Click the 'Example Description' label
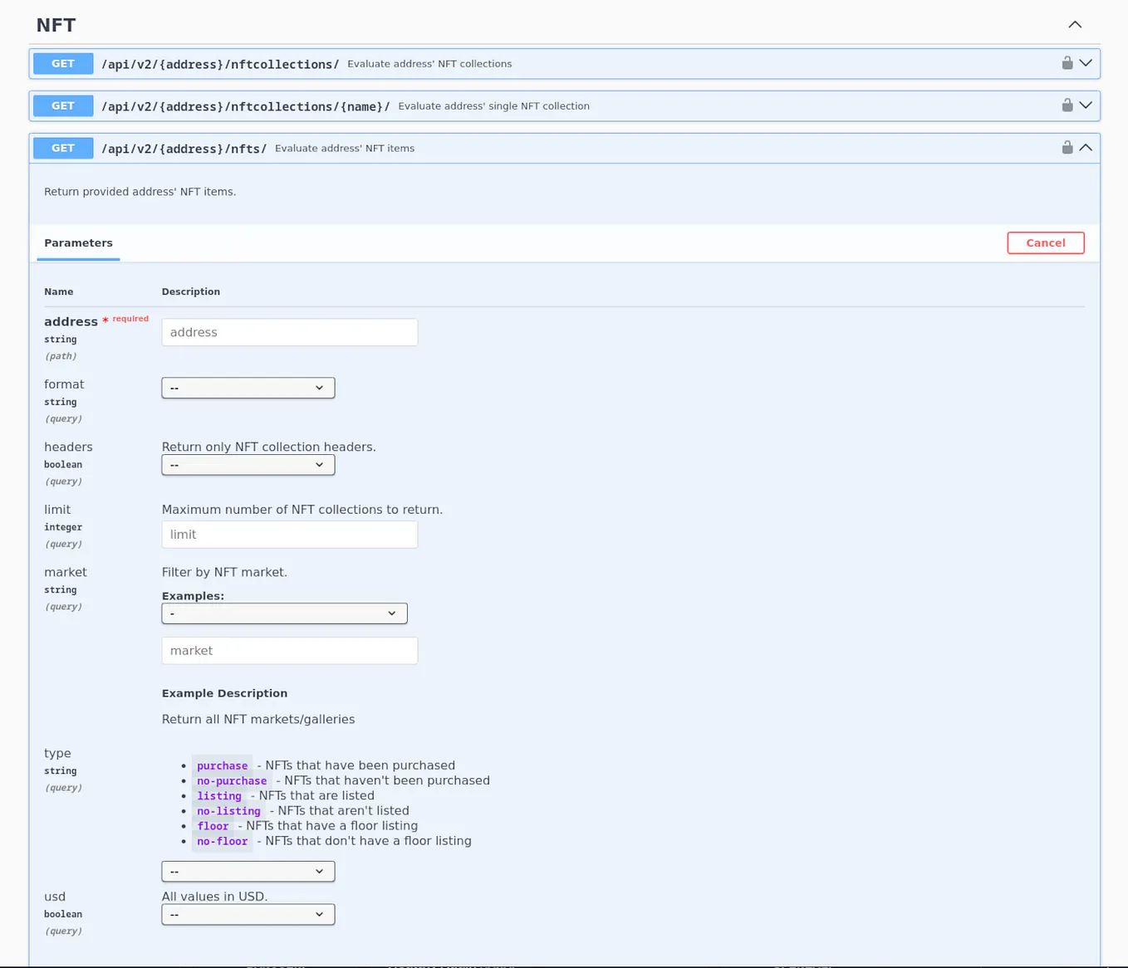This screenshot has height=968, width=1128. click(x=224, y=693)
